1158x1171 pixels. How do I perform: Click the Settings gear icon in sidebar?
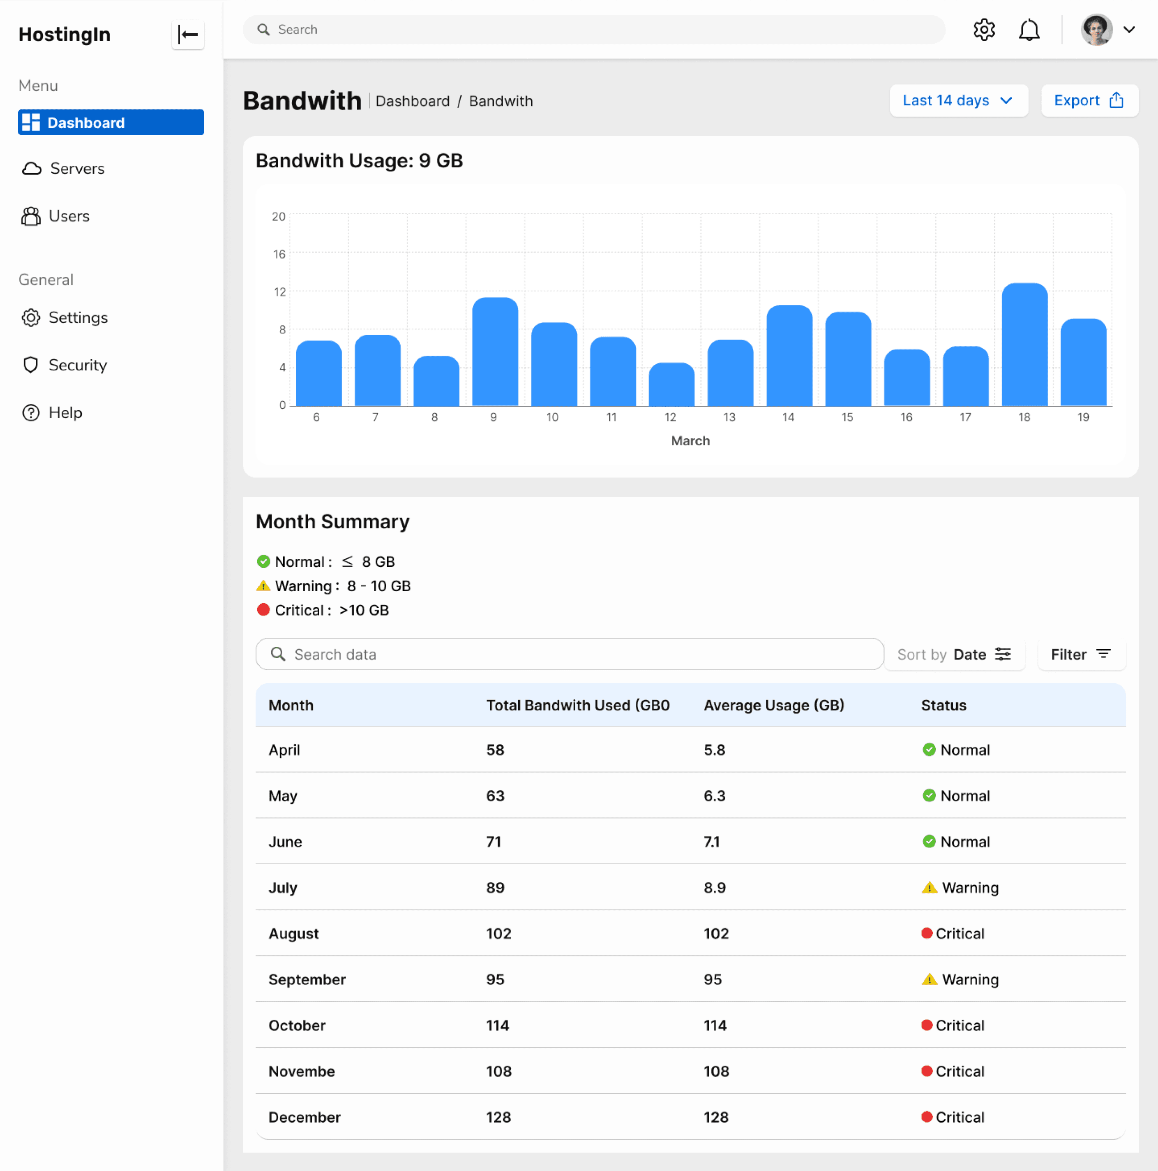pos(31,317)
